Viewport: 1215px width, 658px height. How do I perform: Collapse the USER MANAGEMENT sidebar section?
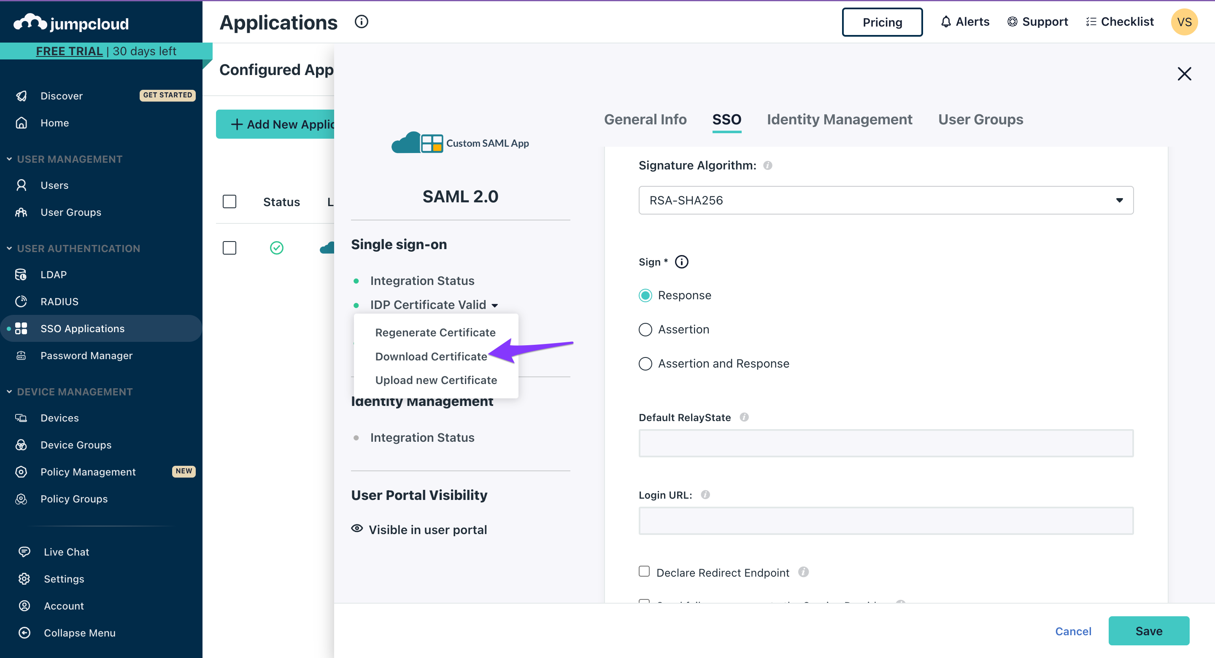click(x=9, y=159)
